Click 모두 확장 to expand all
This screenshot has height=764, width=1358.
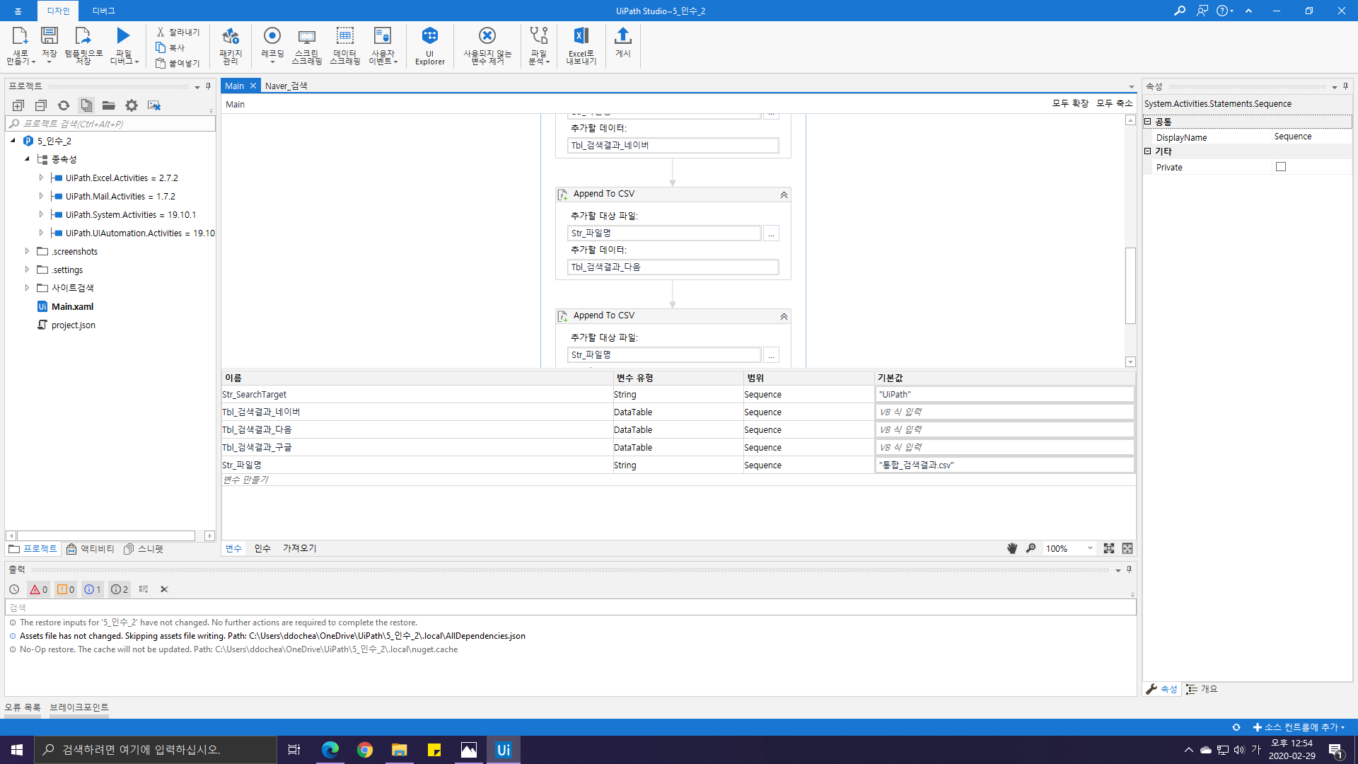coord(1070,103)
